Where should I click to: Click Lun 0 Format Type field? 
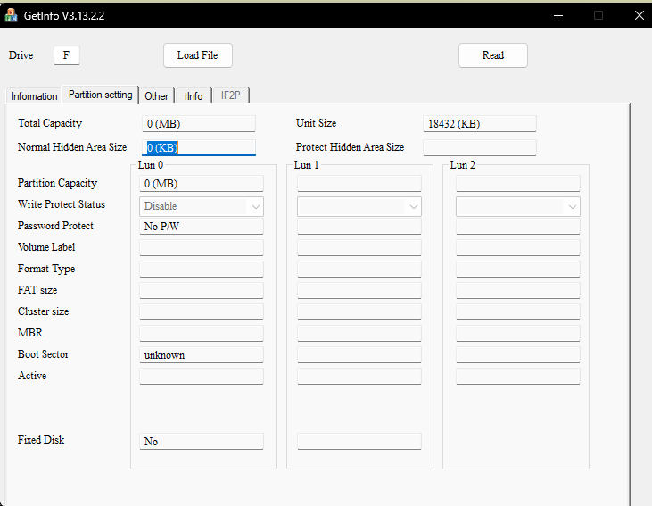pyautogui.click(x=202, y=270)
